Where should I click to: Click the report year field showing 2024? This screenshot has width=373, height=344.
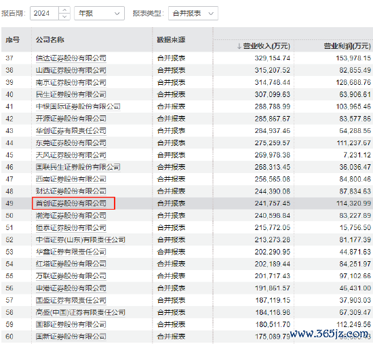tap(44, 13)
